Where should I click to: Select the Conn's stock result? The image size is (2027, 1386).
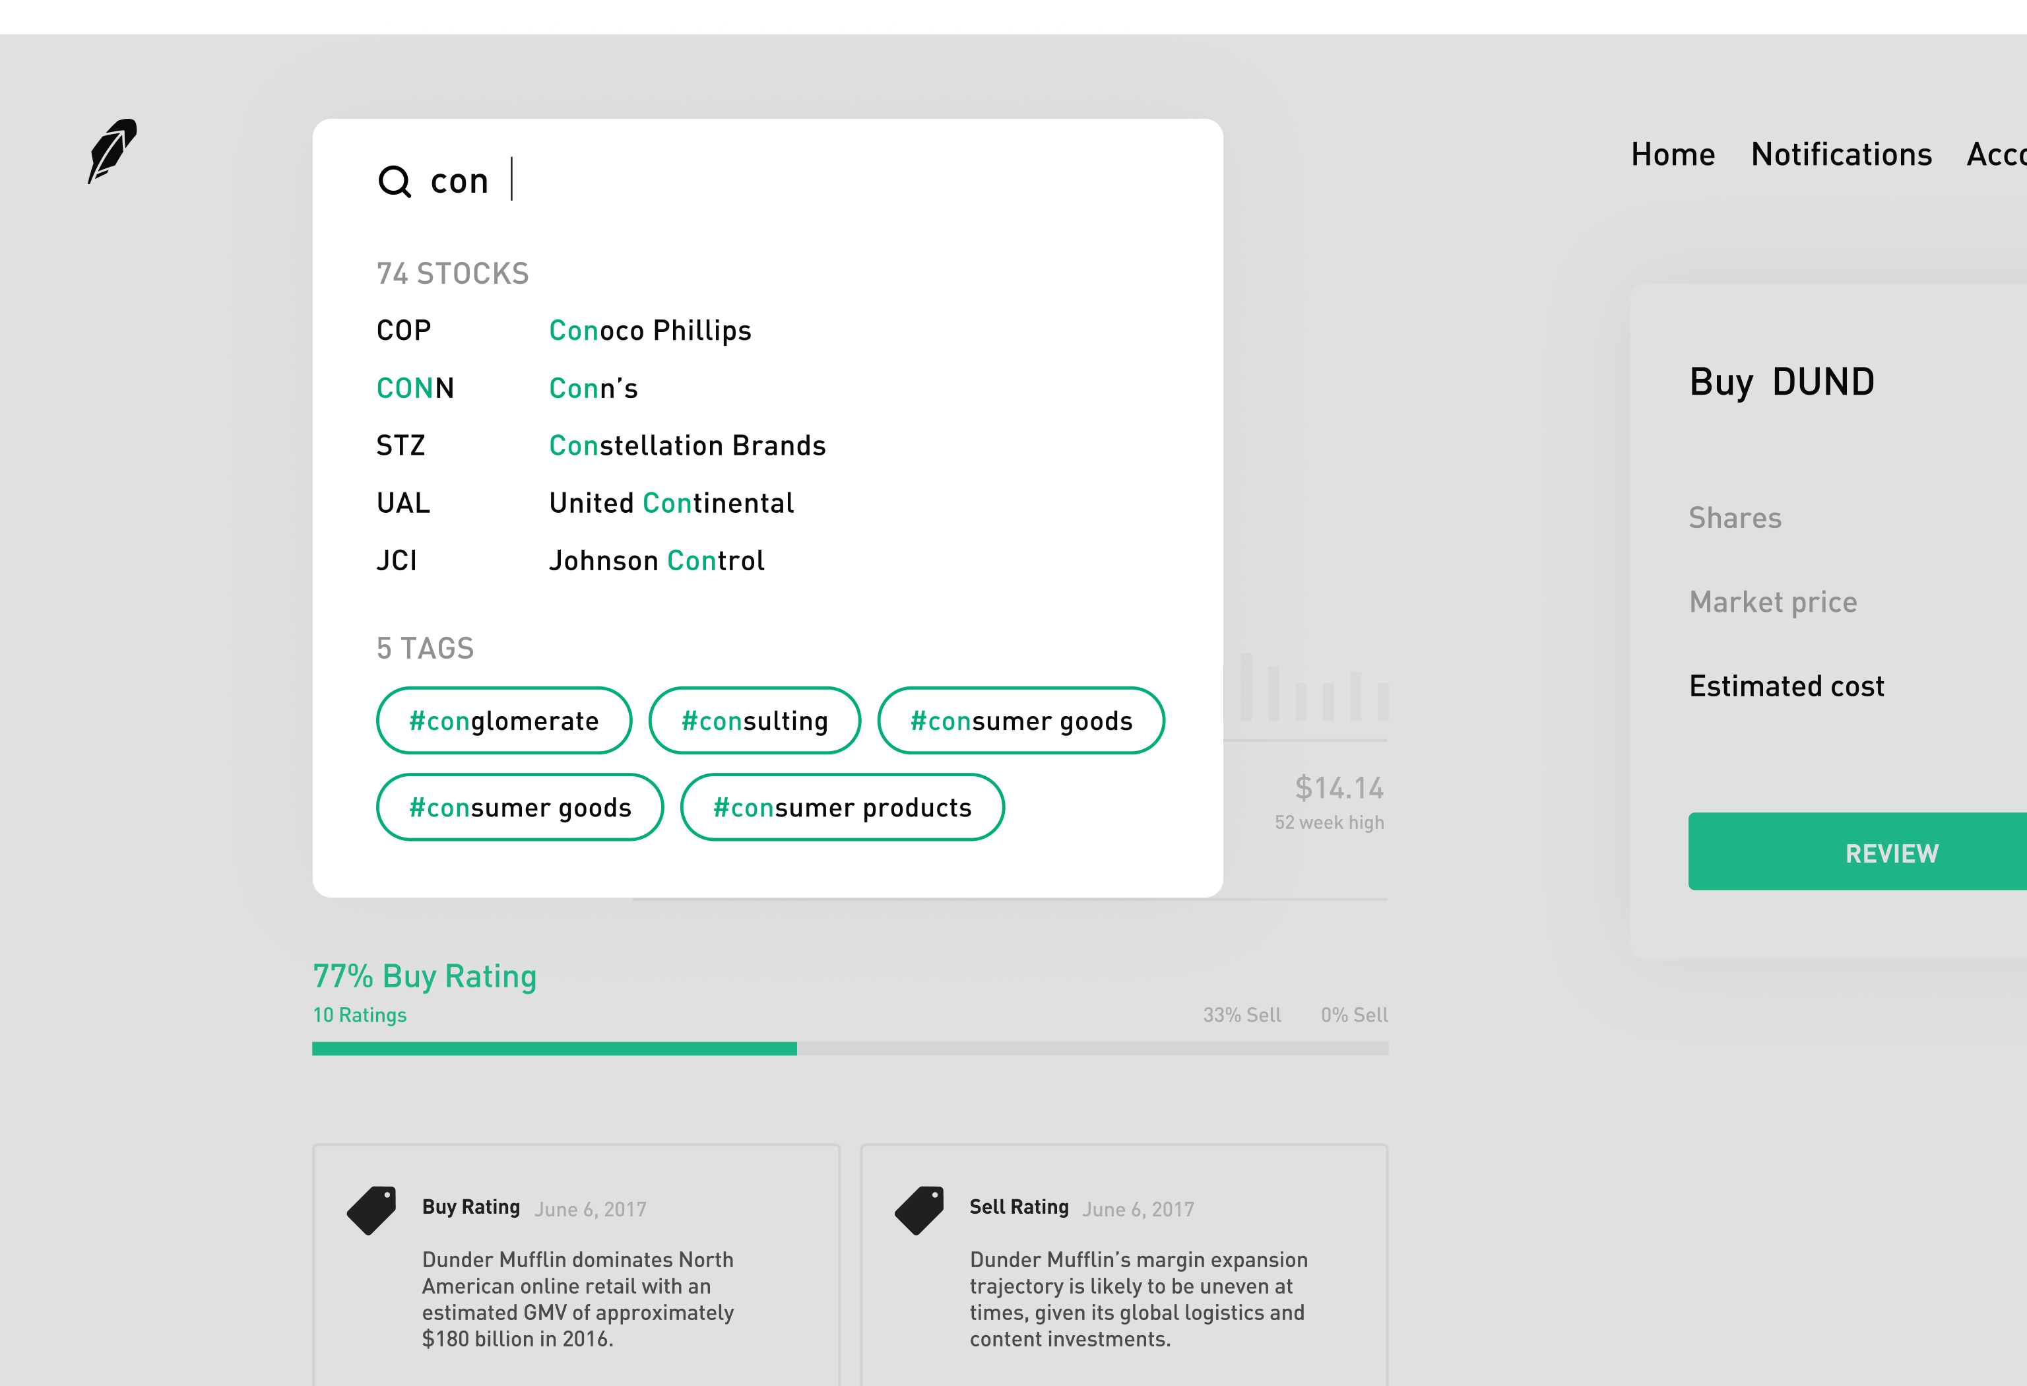pos(593,388)
